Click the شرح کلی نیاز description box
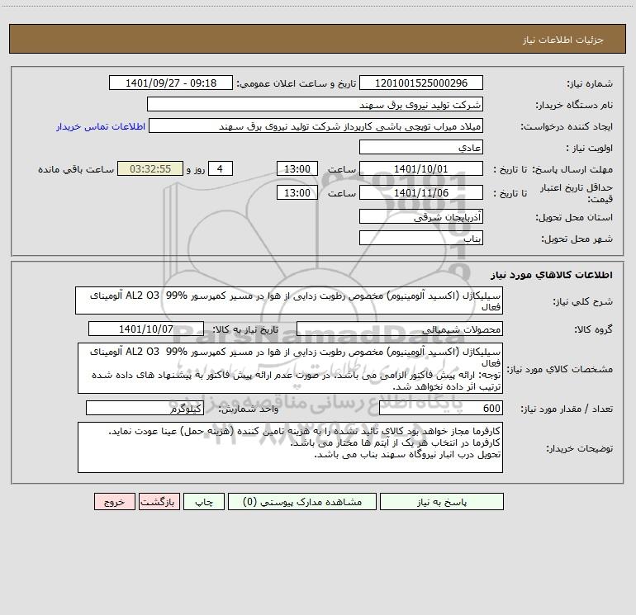Viewport: 636px width, 615px height. tap(289, 300)
